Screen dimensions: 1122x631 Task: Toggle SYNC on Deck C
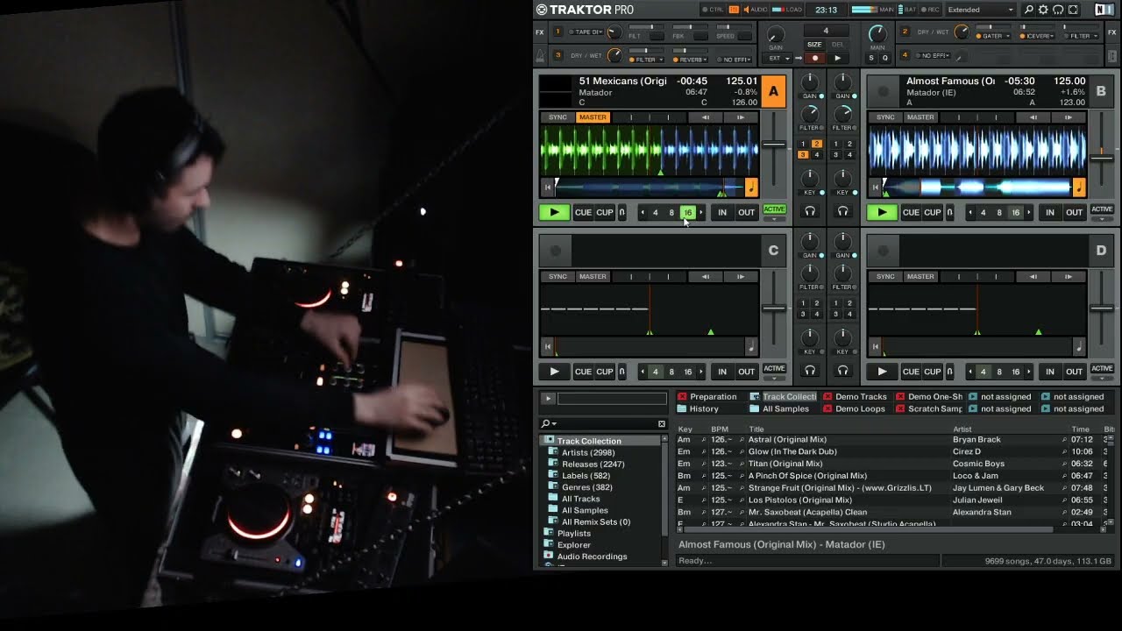tap(557, 277)
